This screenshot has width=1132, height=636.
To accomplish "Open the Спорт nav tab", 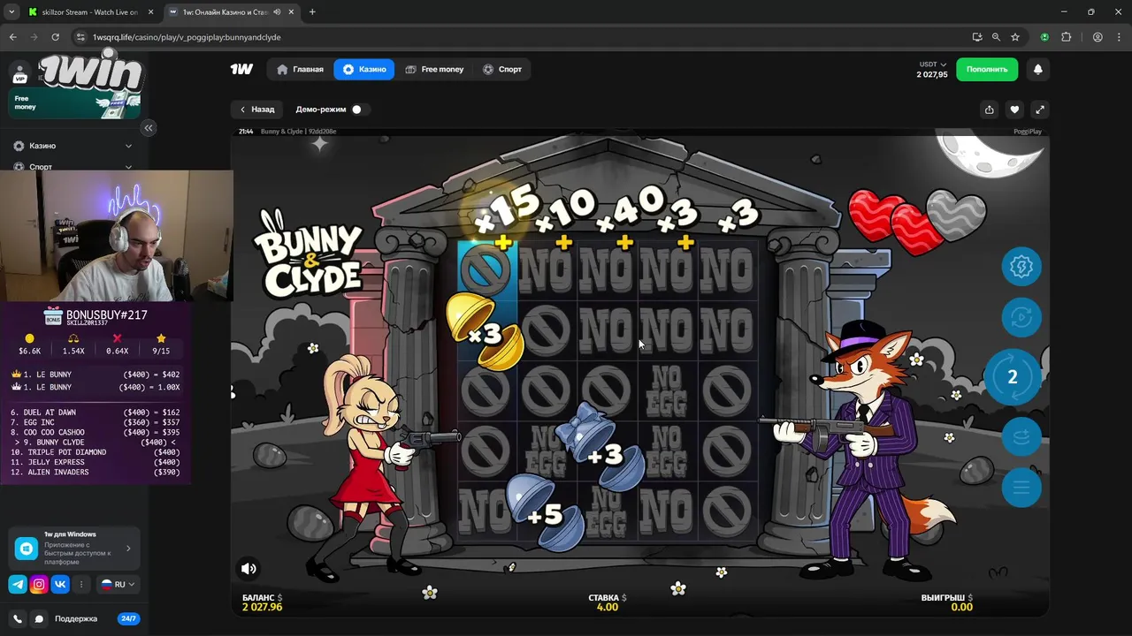I will (502, 69).
